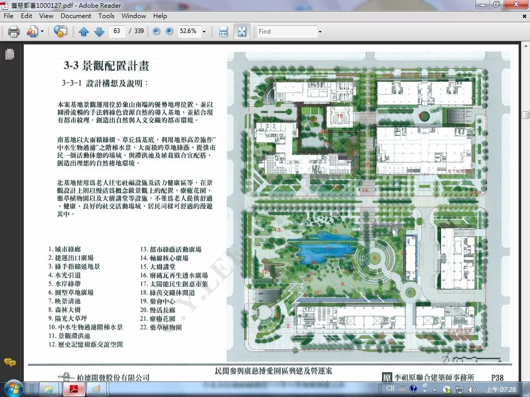This screenshot has height=397, width=530.
Task: Open the Pages panel icon in sidebar
Action: 10,54
